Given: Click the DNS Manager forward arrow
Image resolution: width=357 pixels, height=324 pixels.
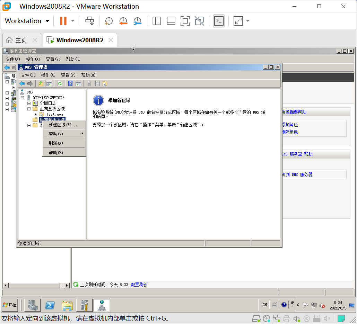Looking at the screenshot, I should pos(30,84).
